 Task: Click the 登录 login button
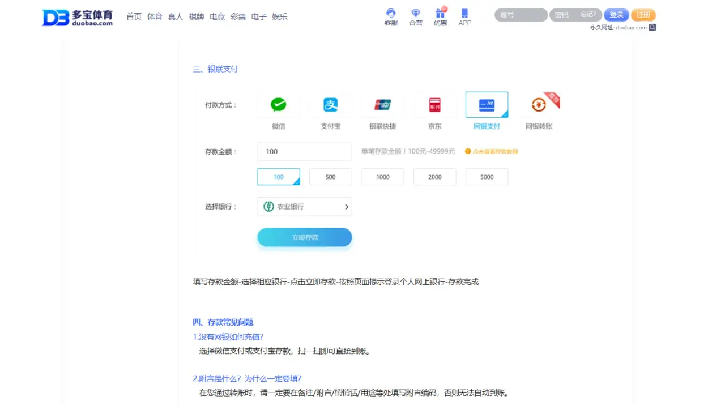click(616, 15)
